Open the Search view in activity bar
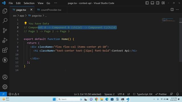The width and height of the screenshot is (182, 102). coord(5,21)
